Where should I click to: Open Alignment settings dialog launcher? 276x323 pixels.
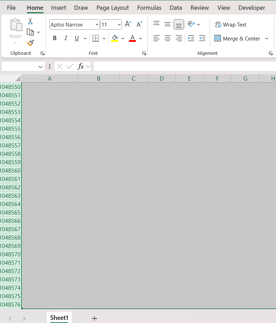click(x=271, y=54)
